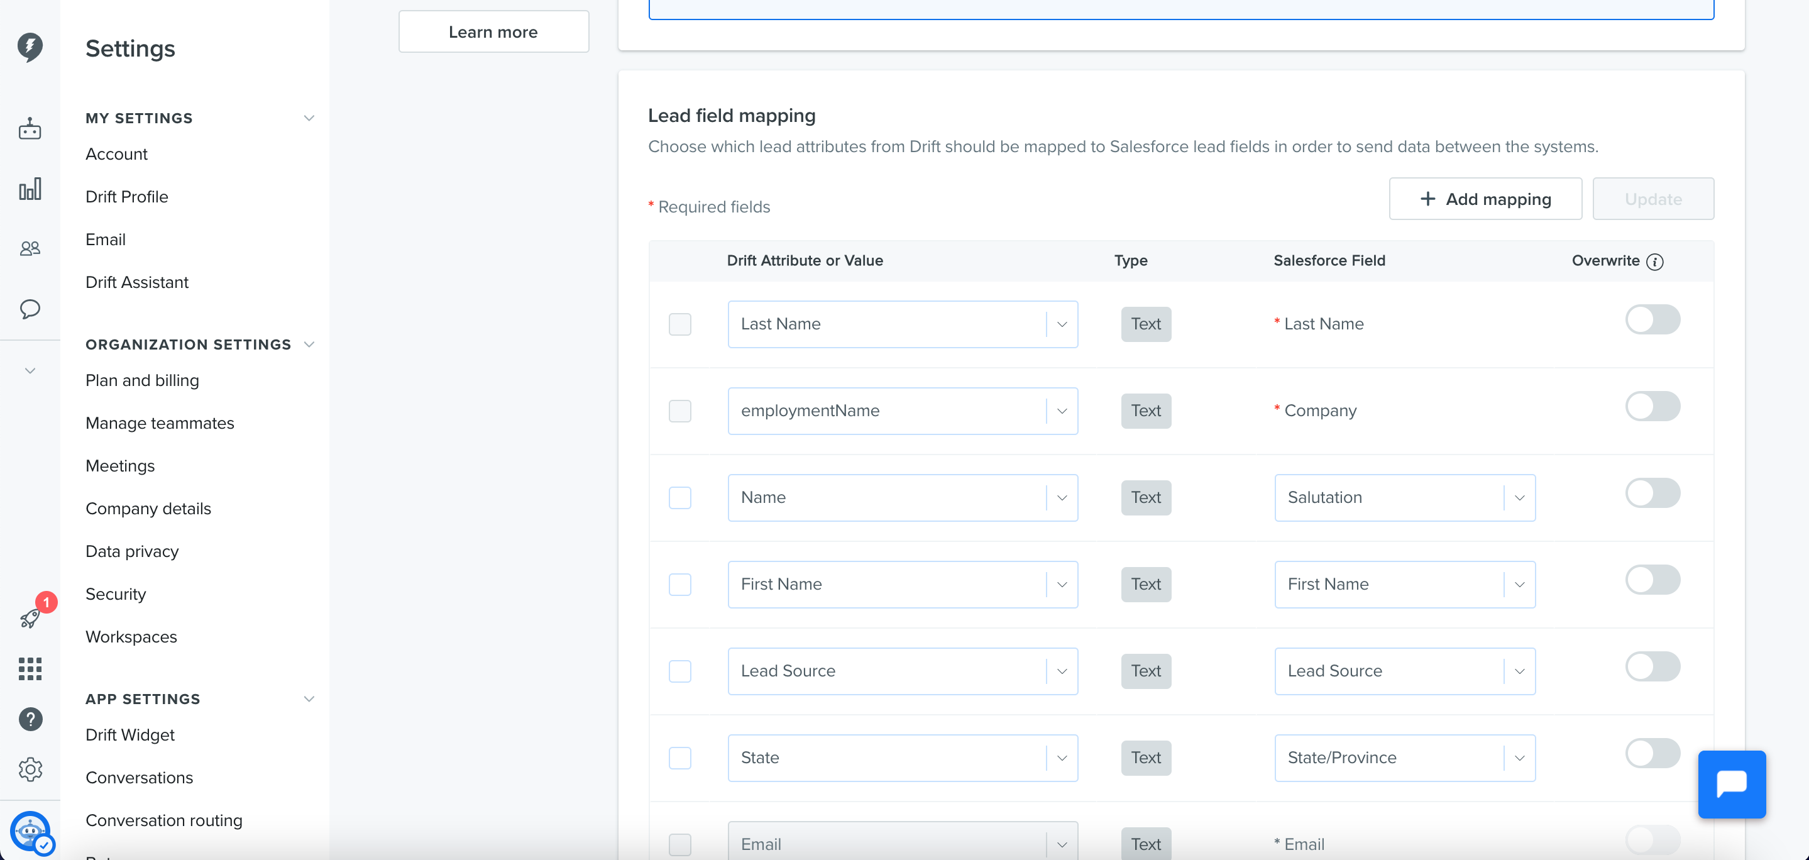Click the plus icon in Add mapping
The image size is (1809, 860).
[1427, 199]
